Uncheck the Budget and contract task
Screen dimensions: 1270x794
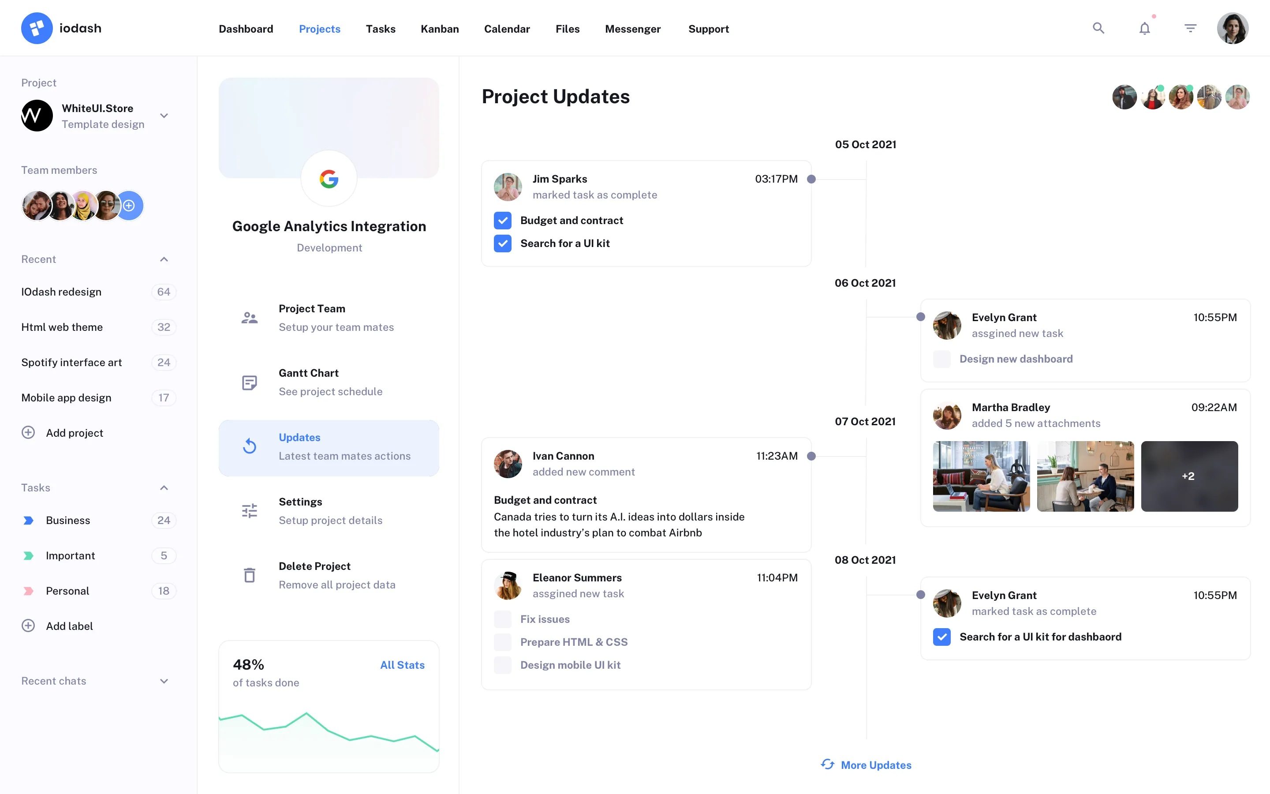pyautogui.click(x=503, y=221)
